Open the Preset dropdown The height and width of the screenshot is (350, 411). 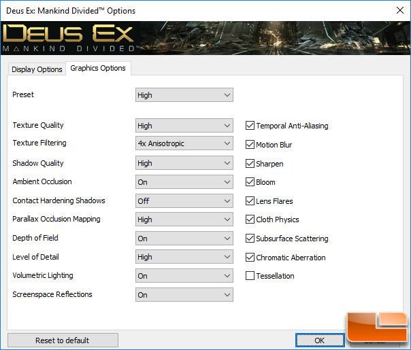[184, 95]
